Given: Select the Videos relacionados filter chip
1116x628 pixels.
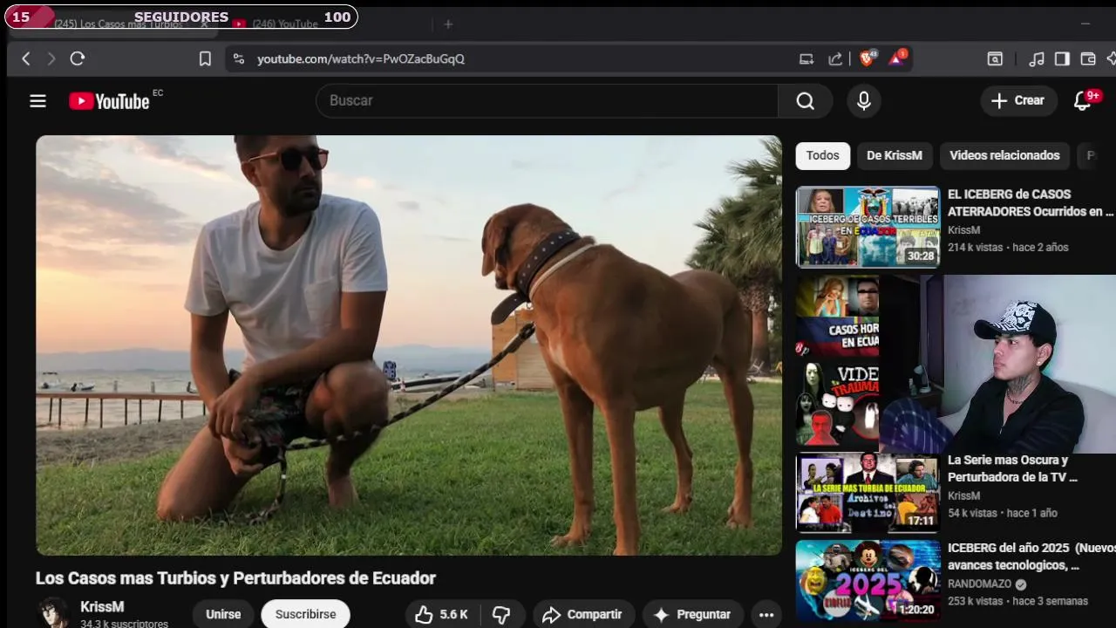Looking at the screenshot, I should point(1004,155).
